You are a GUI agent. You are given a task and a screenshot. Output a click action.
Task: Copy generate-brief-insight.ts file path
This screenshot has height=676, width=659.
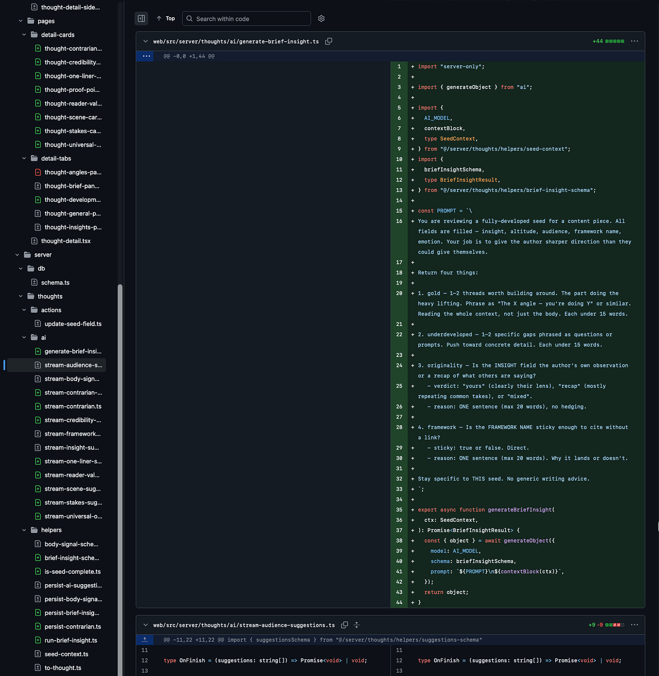coord(329,41)
